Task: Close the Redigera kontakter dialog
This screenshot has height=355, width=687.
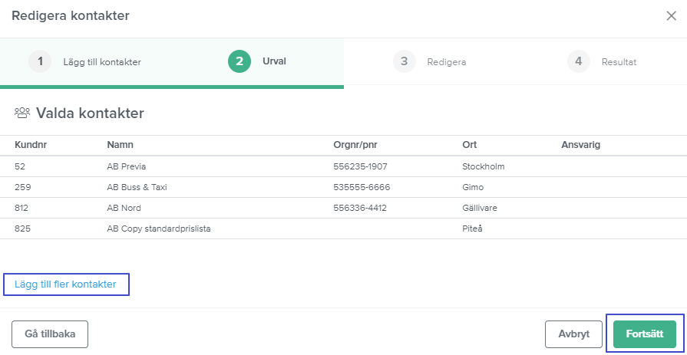Action: point(671,16)
